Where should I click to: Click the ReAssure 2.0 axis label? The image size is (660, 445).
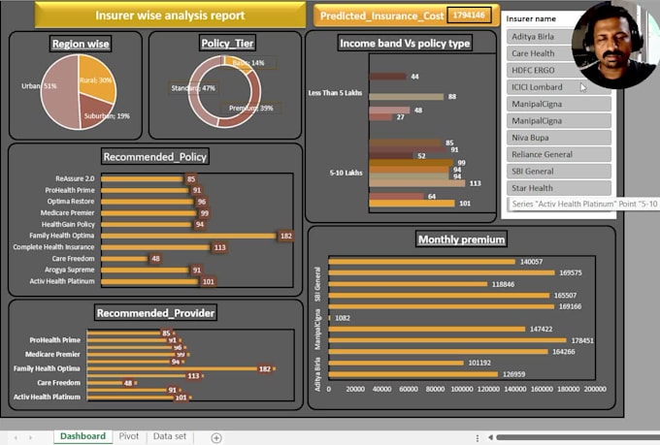pos(75,178)
